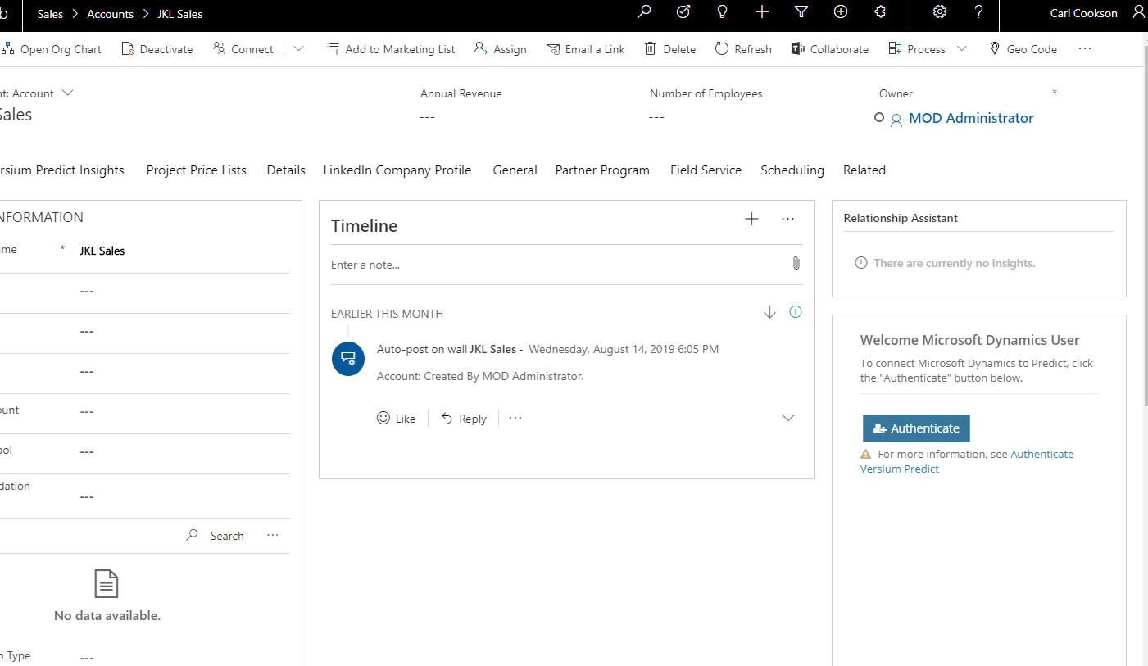Open the Field Service tab

pyautogui.click(x=706, y=170)
